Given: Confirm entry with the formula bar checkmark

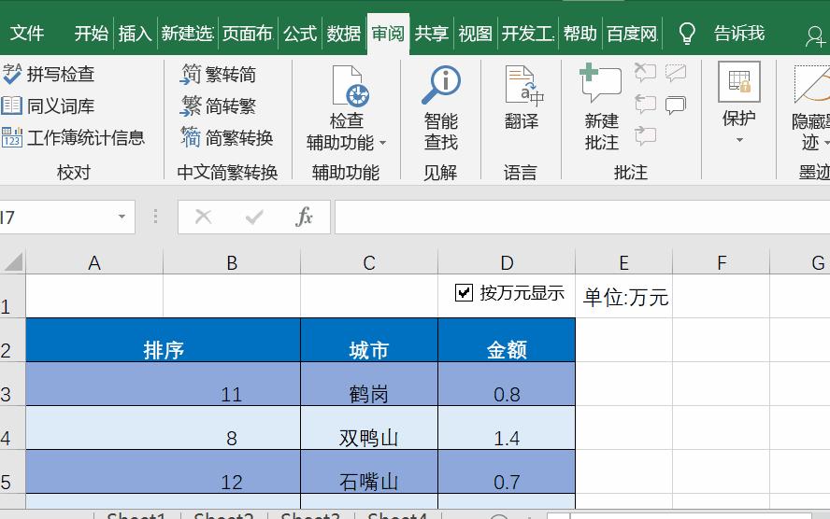Looking at the screenshot, I should tap(254, 217).
